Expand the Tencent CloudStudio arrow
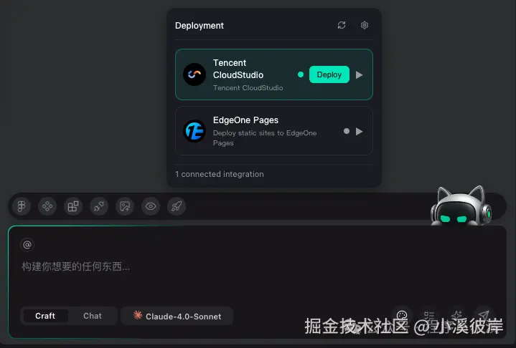Screen dimensions: 516x348 (x=360, y=75)
